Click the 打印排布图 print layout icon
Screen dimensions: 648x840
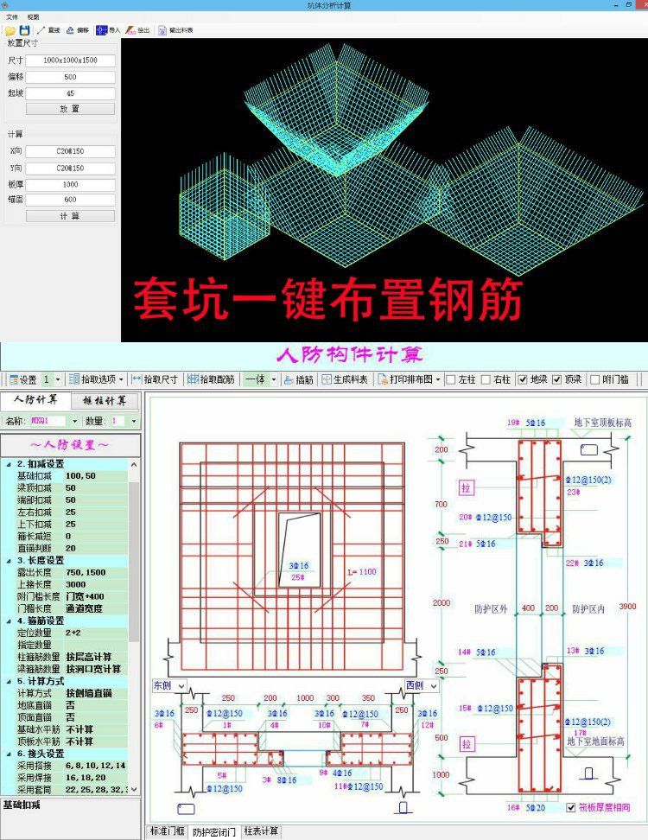click(x=383, y=379)
